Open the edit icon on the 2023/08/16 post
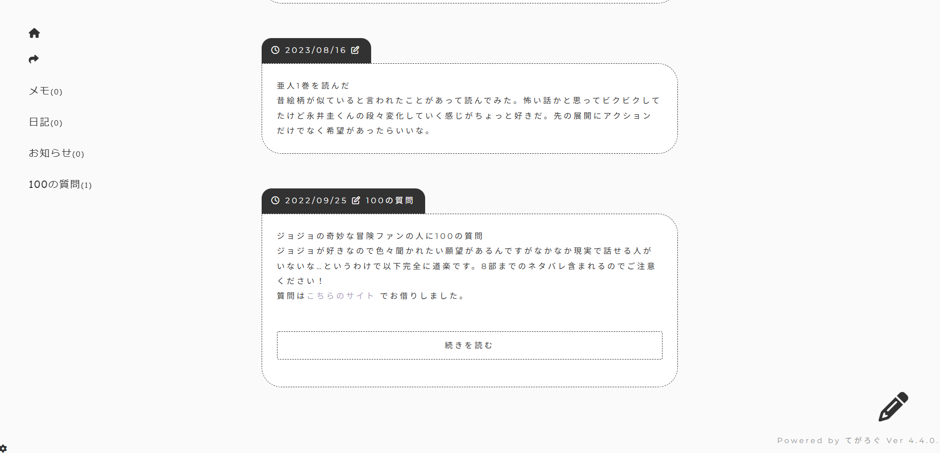940x453 pixels. pos(355,50)
